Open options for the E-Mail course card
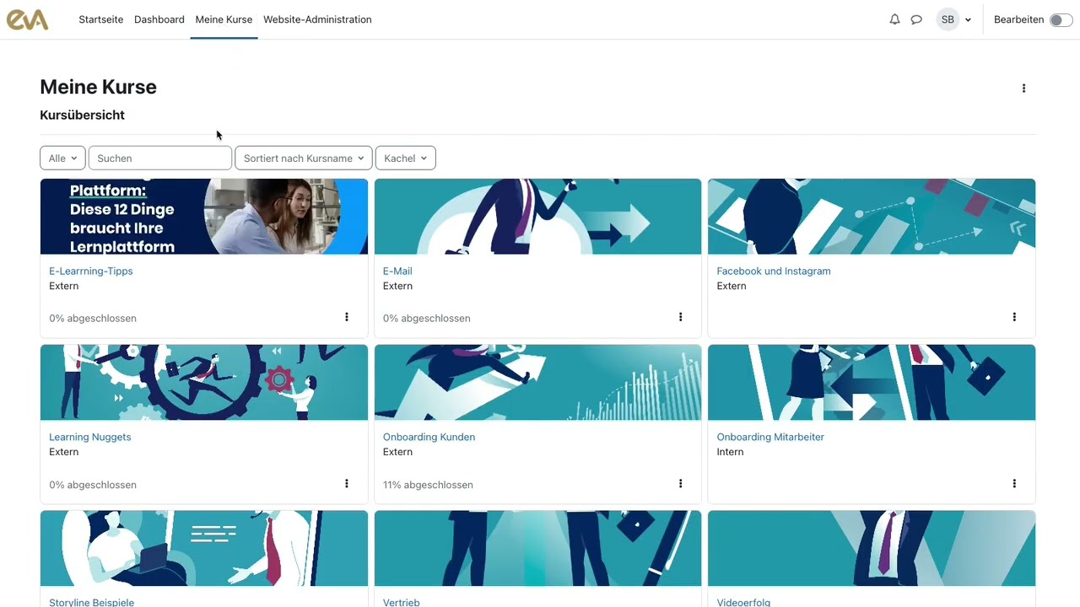Screen dimensions: 1080x607 click(x=680, y=317)
